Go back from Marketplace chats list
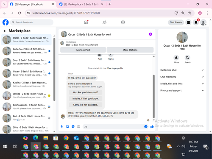 5,31
